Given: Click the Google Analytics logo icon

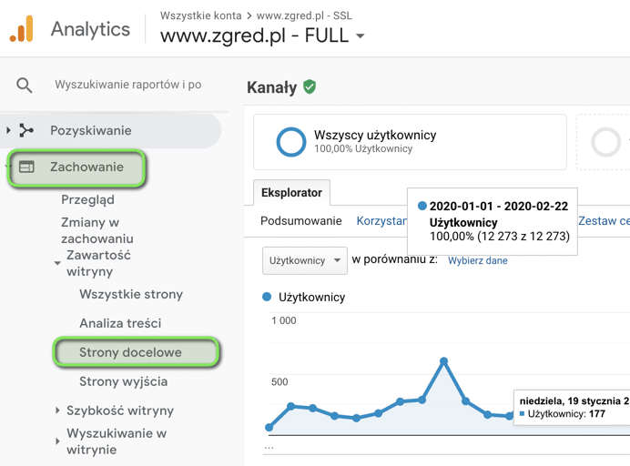Looking at the screenshot, I should click(22, 29).
